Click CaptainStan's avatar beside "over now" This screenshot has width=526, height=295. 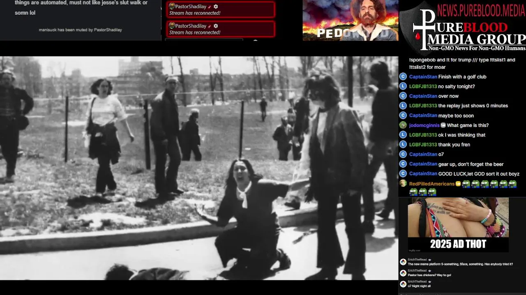pyautogui.click(x=403, y=96)
